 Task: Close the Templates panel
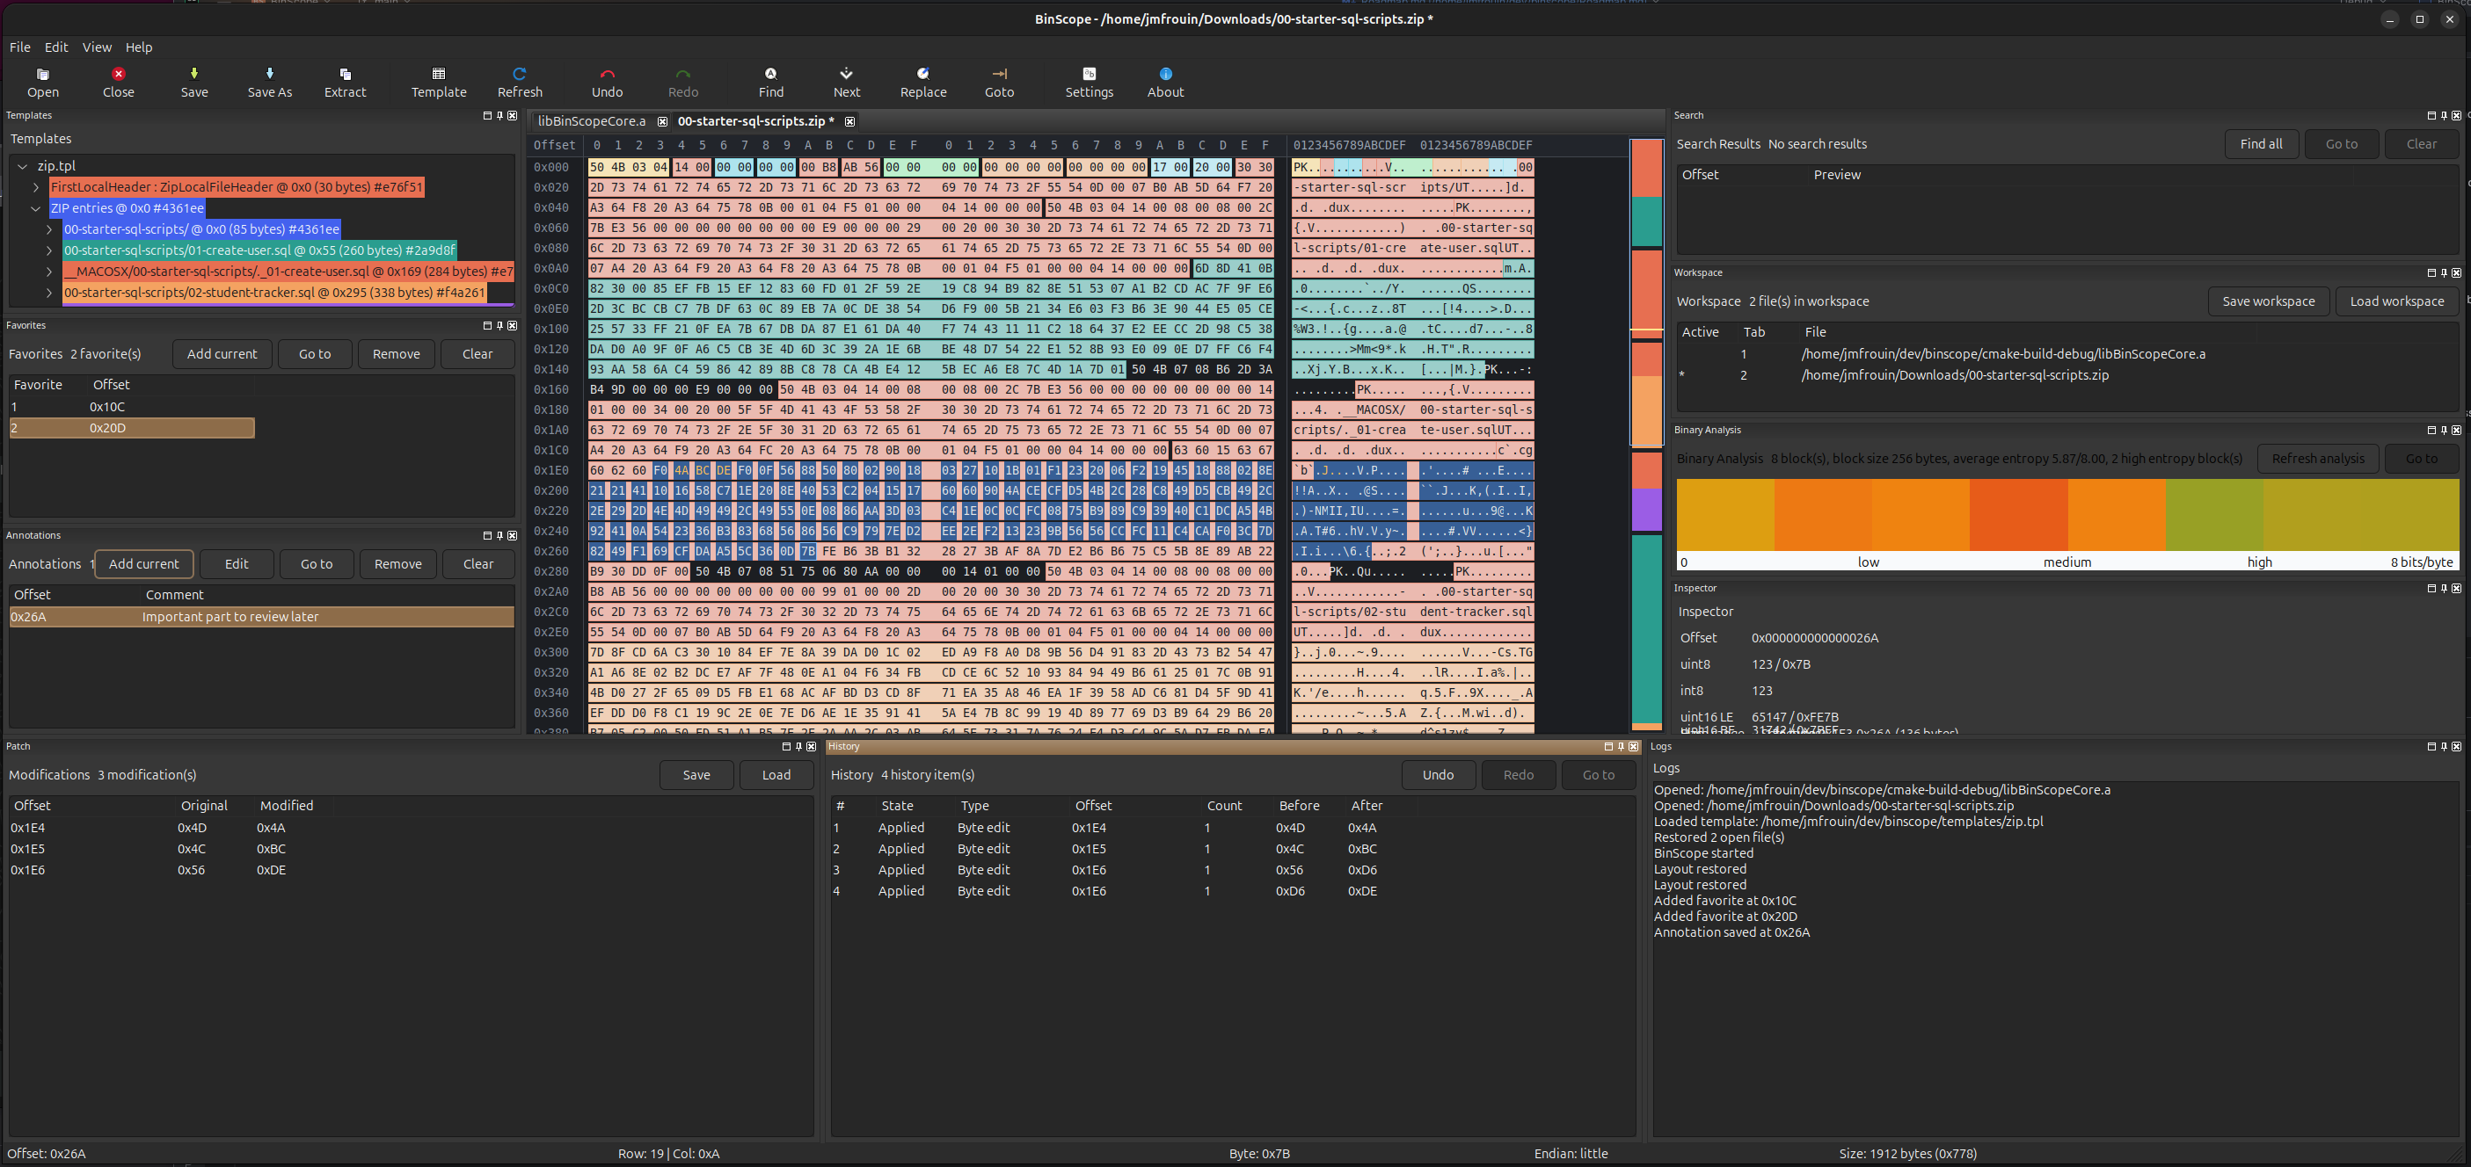click(x=513, y=115)
